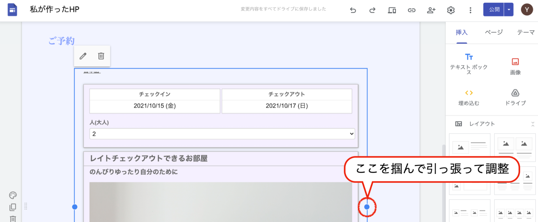Switch to the テーマ tab
The width and height of the screenshot is (538, 222).
click(526, 32)
